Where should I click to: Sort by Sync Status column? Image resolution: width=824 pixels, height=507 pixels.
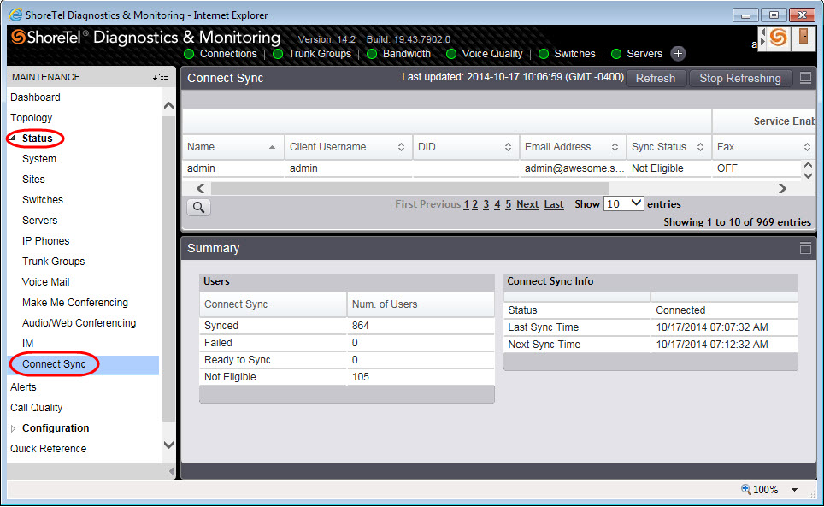pyautogui.click(x=668, y=147)
